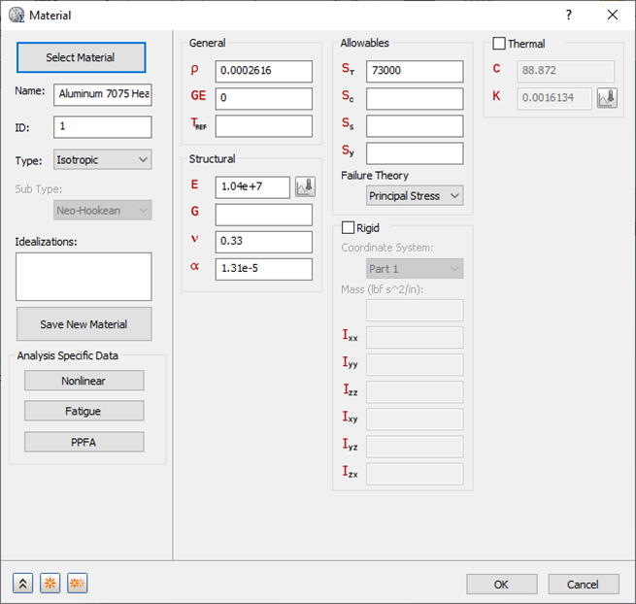Enable the Rigid checkbox
This screenshot has width=636, height=604.
tap(348, 227)
